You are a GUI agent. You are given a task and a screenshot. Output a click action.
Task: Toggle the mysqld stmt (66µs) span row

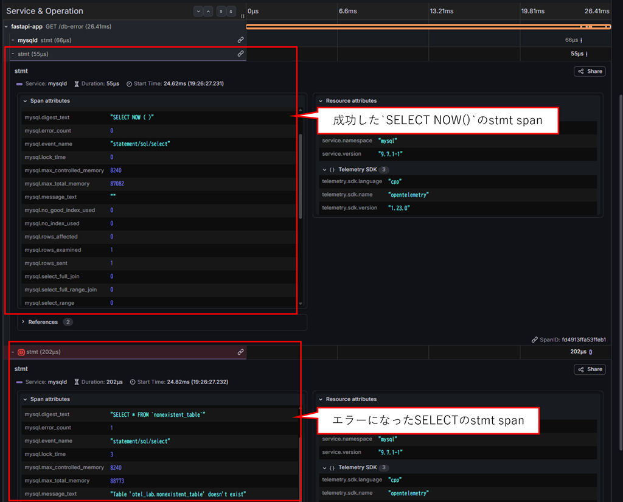point(13,40)
